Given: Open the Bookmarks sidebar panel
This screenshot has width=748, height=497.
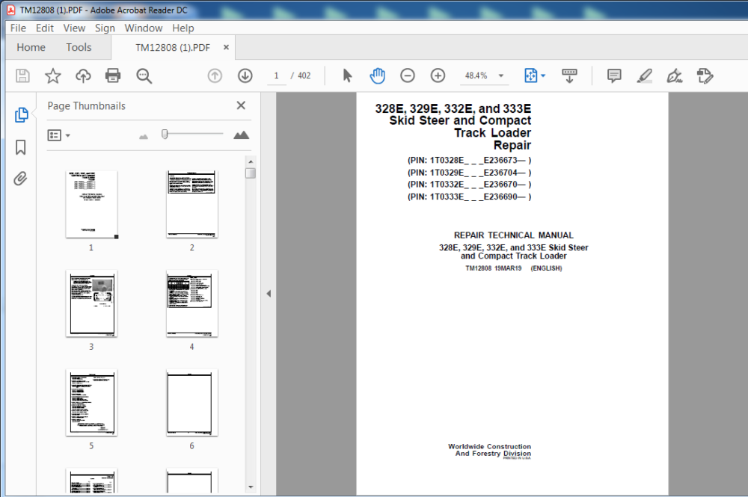Looking at the screenshot, I should pyautogui.click(x=20, y=147).
